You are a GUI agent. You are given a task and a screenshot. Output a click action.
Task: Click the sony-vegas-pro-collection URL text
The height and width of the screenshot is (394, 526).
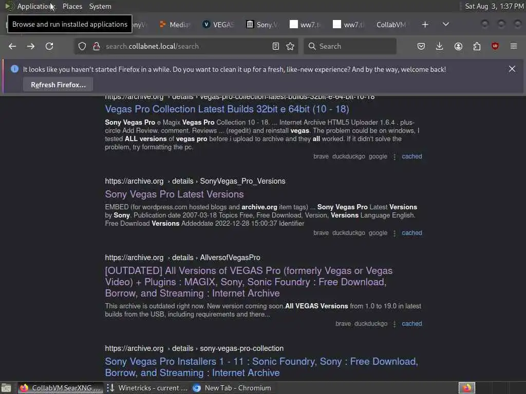tap(194, 348)
